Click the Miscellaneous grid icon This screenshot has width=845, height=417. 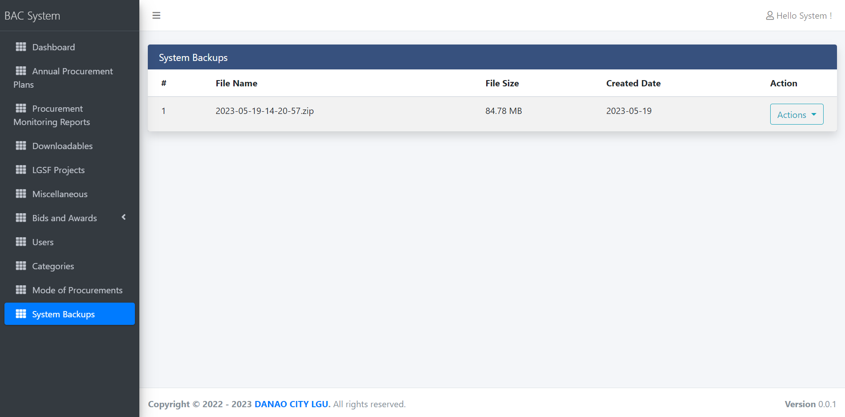point(21,194)
